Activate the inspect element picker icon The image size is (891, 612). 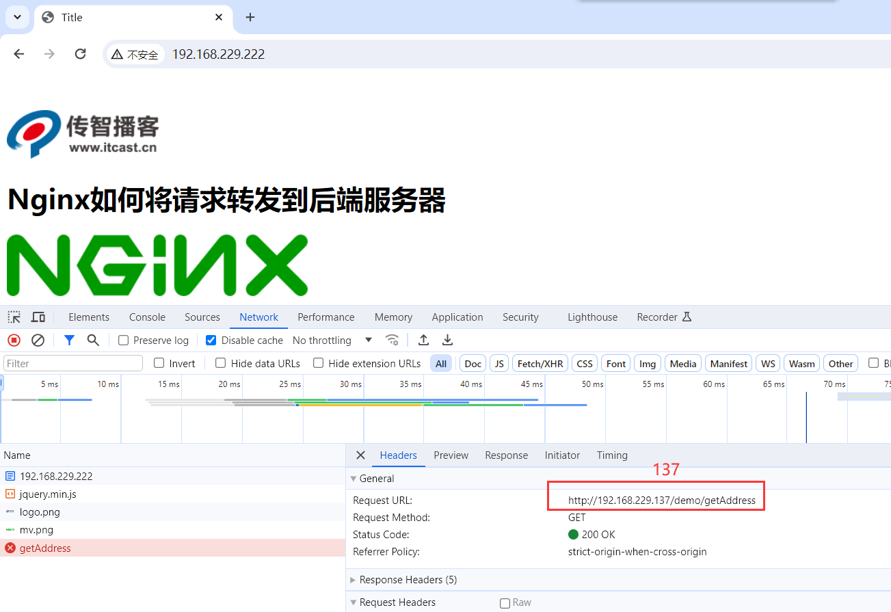(x=14, y=317)
